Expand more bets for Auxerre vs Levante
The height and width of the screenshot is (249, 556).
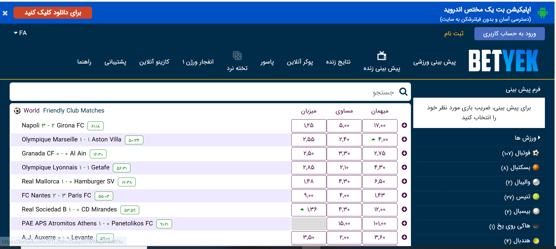pyautogui.click(x=404, y=237)
